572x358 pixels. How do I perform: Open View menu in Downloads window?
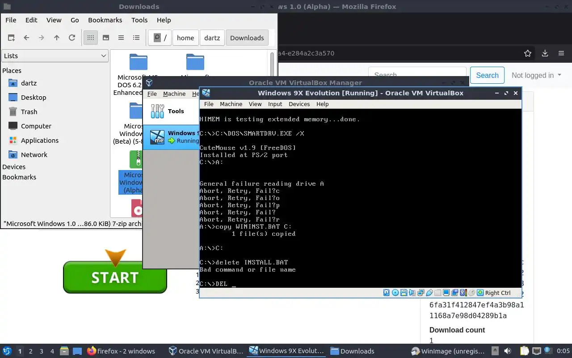(54, 20)
